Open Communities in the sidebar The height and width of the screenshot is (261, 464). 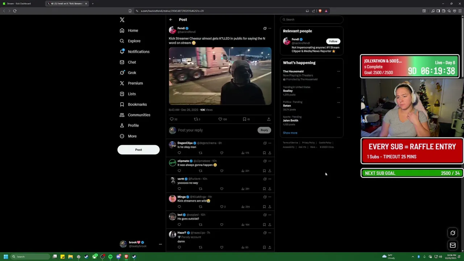tap(135, 115)
